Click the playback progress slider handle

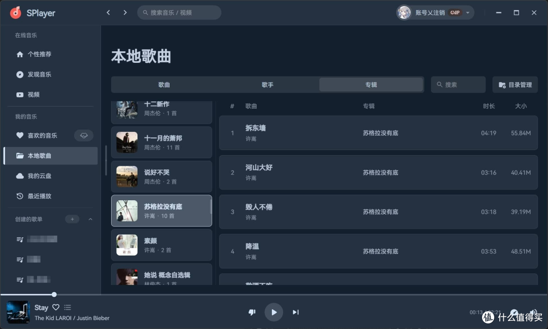(x=54, y=295)
